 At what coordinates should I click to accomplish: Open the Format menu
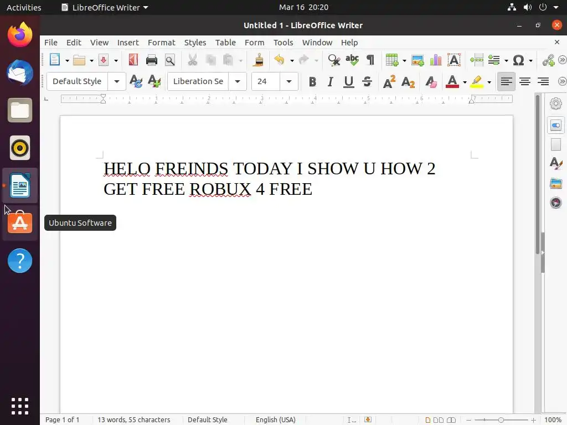point(161,42)
